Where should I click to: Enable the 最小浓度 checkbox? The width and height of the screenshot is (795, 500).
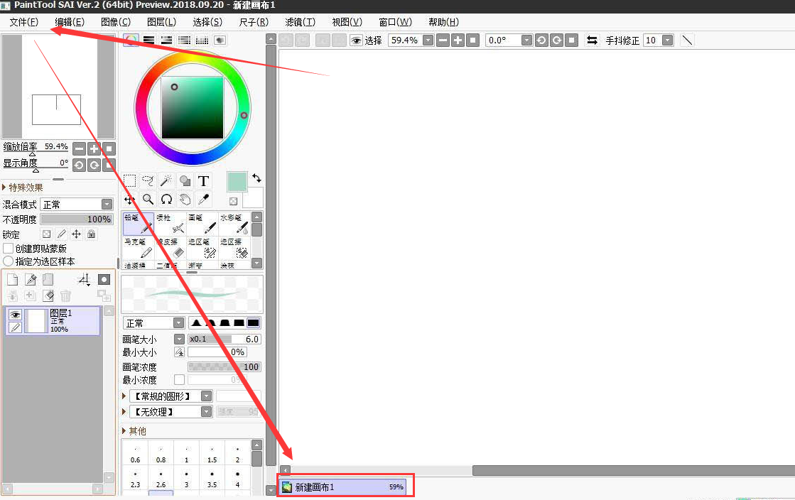[180, 379]
